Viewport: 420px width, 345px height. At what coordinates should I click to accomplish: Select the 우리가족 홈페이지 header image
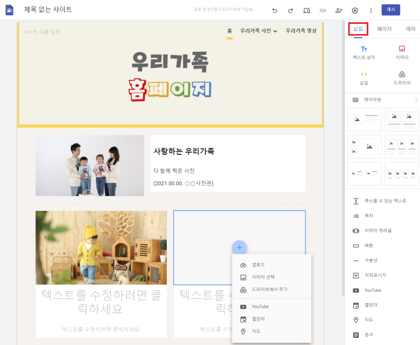point(170,77)
